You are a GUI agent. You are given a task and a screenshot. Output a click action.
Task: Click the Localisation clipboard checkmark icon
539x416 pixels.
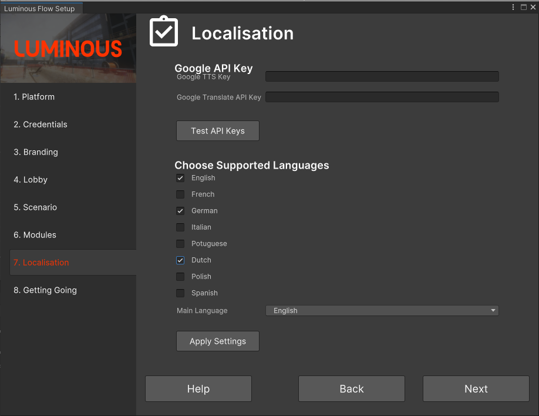coord(163,32)
